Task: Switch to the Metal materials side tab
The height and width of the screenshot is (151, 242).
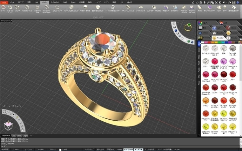Action: pyautogui.click(x=199, y=56)
